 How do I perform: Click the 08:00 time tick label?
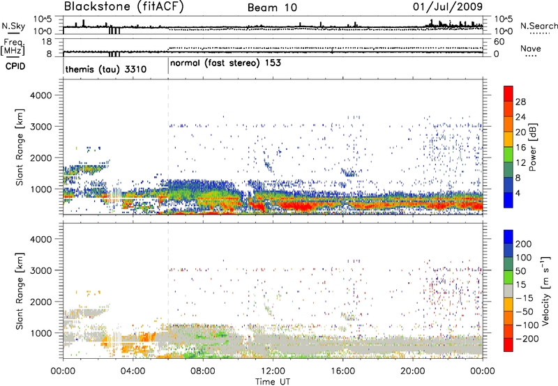pos(203,371)
